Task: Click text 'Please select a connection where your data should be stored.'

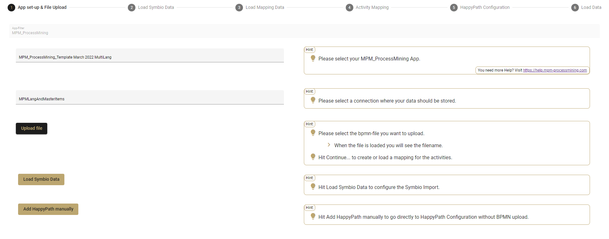Action: (x=387, y=101)
